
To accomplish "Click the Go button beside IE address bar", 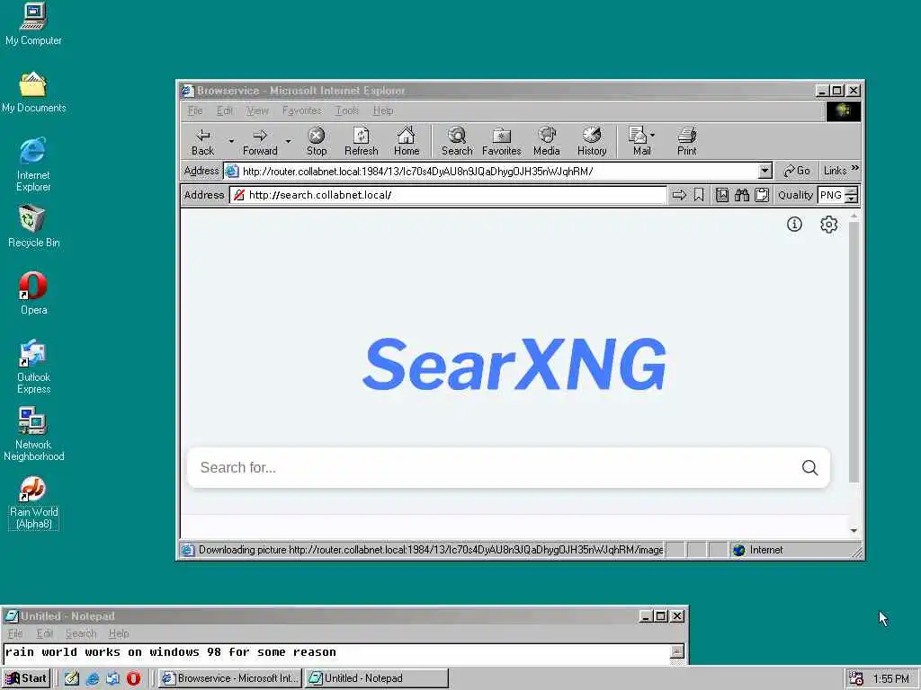I will 797,171.
